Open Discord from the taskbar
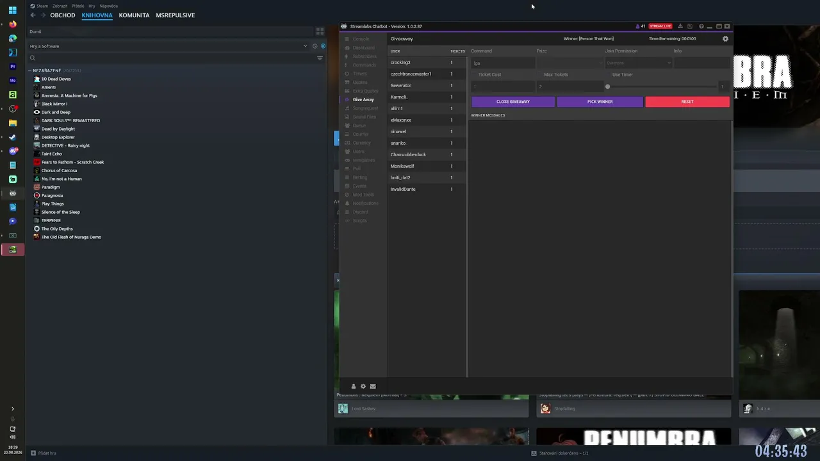This screenshot has height=461, width=820. (12, 151)
